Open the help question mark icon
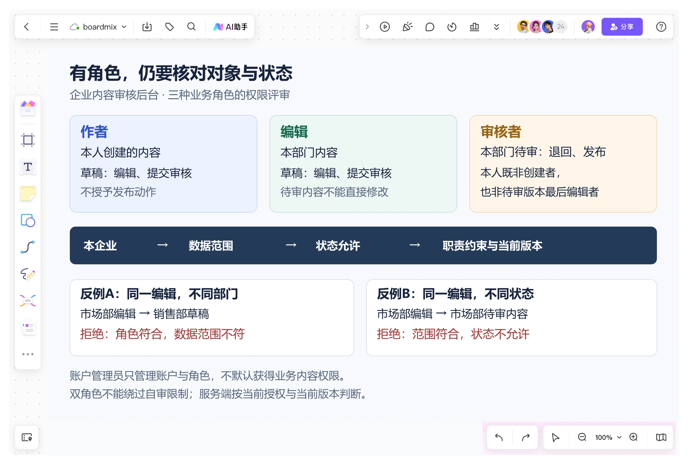Viewport: 688px width, 464px height. (x=661, y=27)
